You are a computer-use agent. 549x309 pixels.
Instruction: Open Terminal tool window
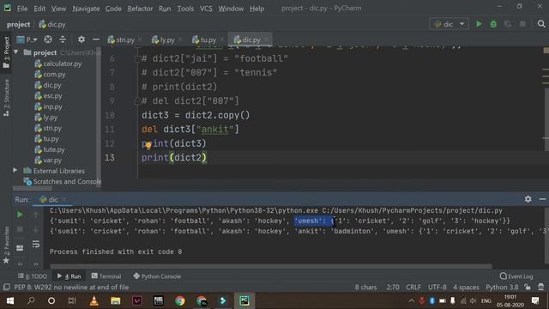pos(106,276)
